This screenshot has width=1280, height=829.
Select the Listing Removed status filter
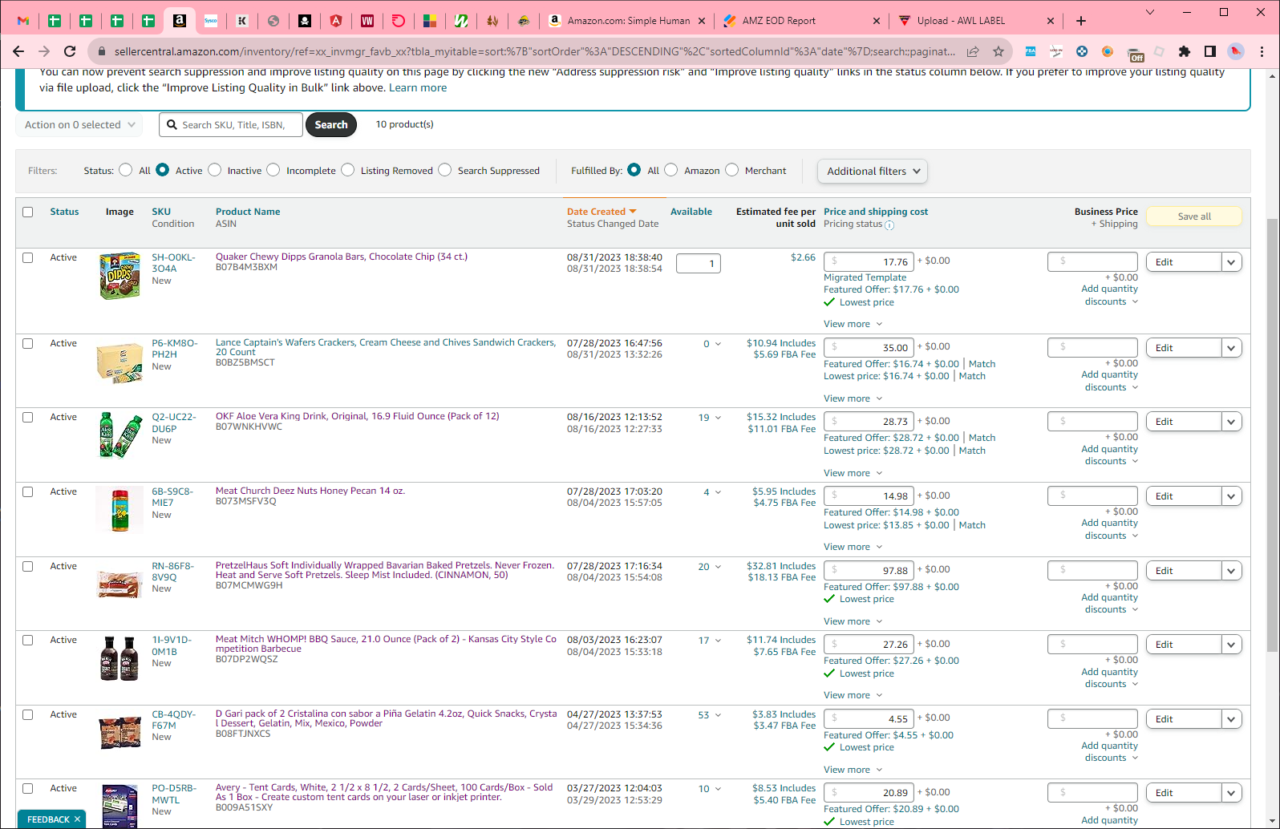(347, 170)
